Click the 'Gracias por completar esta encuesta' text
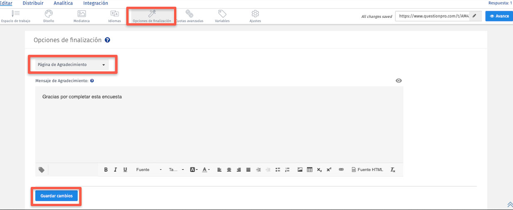513x210 pixels. pos(82,97)
